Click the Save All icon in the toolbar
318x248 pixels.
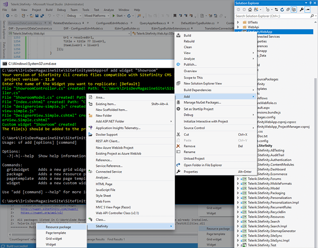(x=42, y=16)
